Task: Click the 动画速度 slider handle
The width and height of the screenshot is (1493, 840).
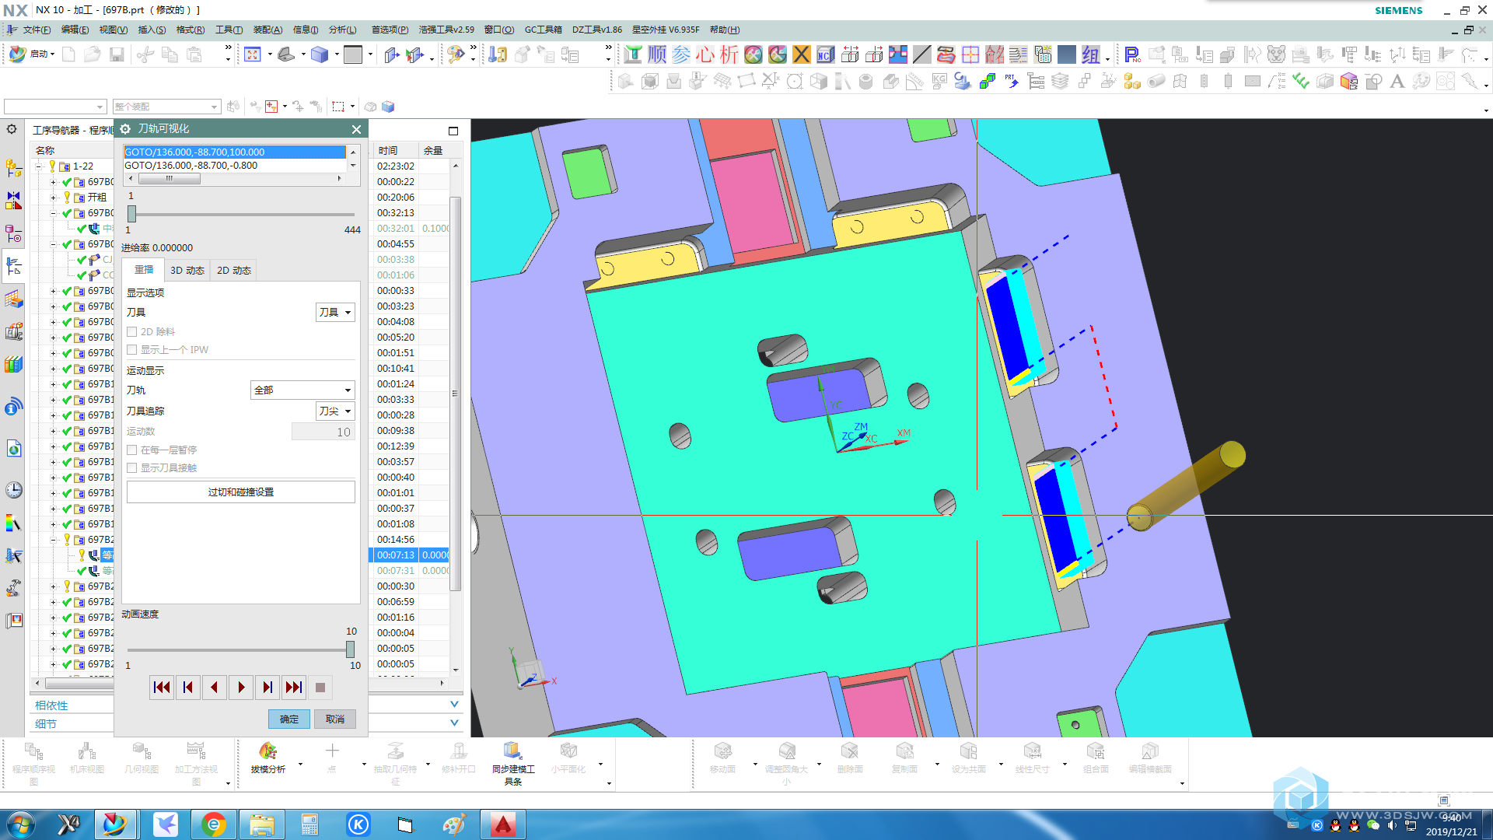Action: coord(350,649)
